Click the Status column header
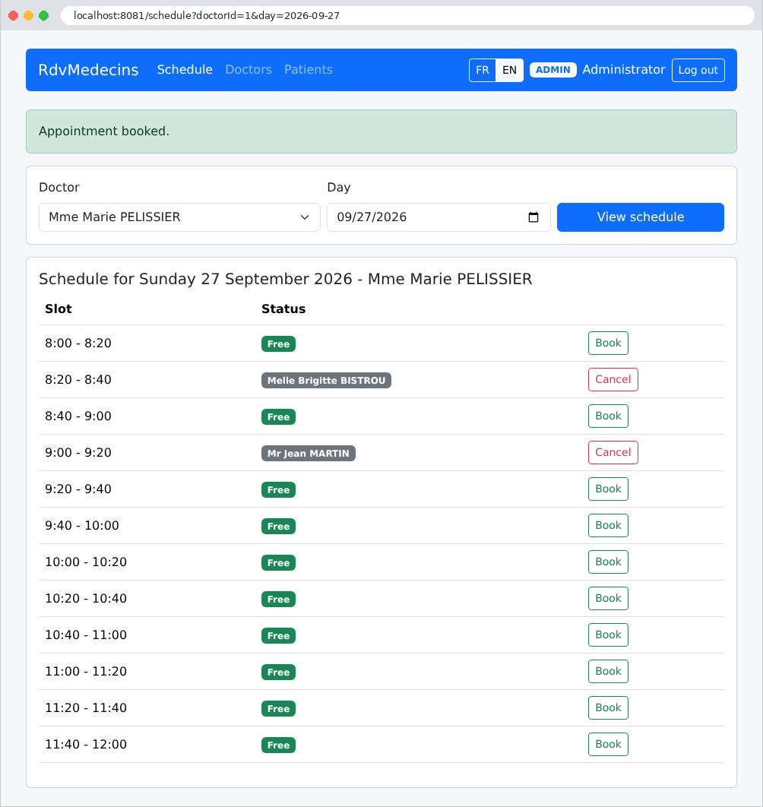The image size is (763, 807). pos(283,309)
